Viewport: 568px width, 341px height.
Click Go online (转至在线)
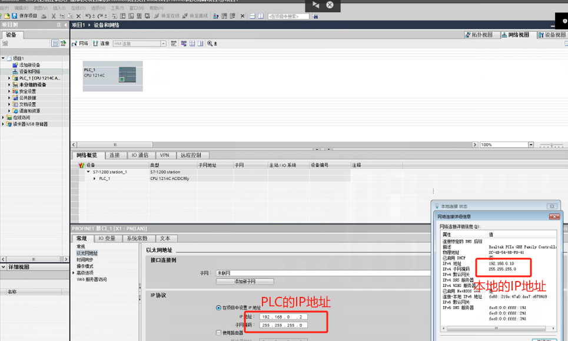coord(167,16)
